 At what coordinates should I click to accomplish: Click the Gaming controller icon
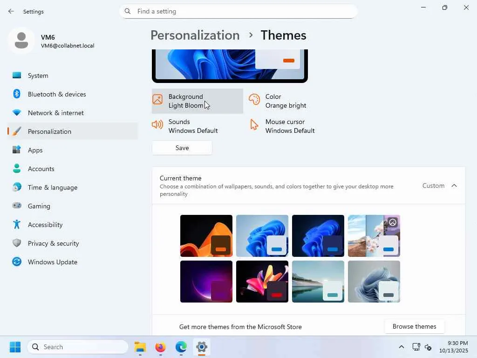click(17, 206)
